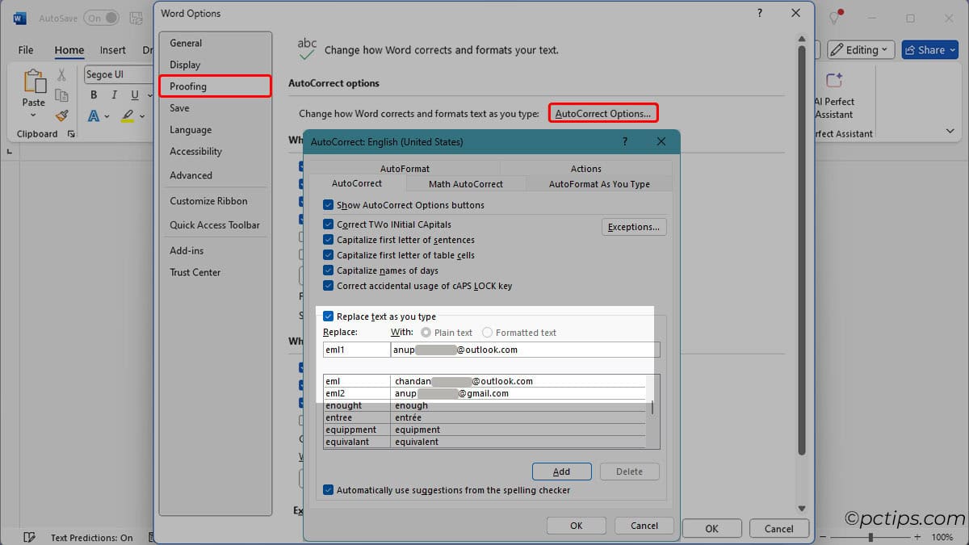Switch to the Math AutoCorrect tab
969x545 pixels.
coord(466,183)
